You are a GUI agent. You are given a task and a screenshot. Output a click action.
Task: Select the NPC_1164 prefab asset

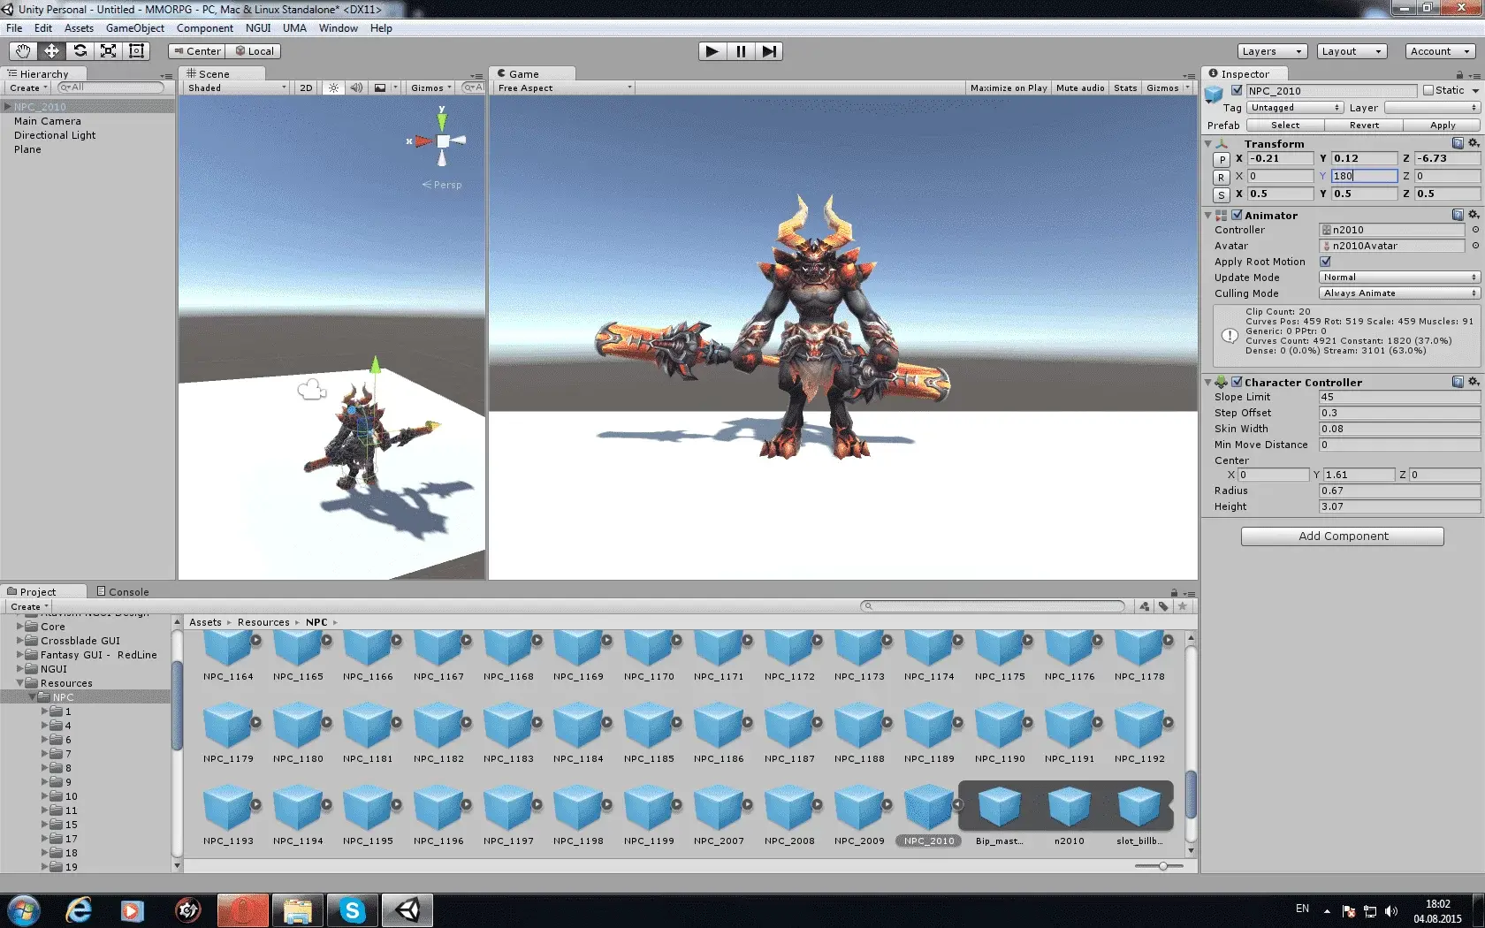point(228,656)
